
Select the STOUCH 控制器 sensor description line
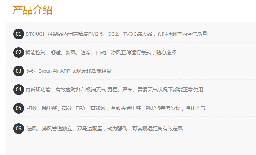click(x=116, y=34)
